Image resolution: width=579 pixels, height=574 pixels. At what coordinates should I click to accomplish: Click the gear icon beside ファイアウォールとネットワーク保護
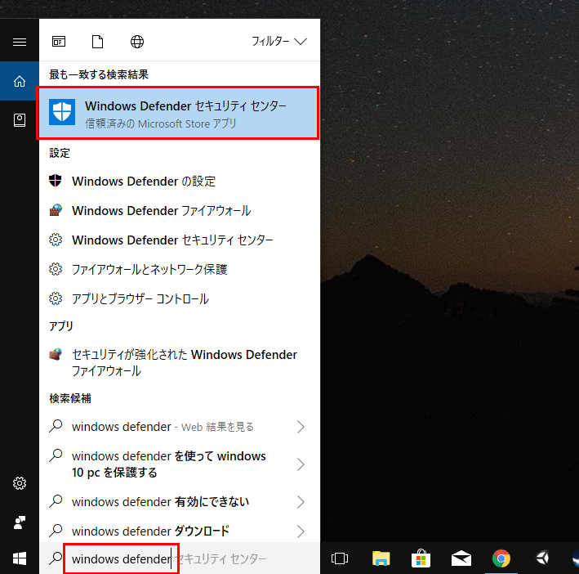coord(56,269)
